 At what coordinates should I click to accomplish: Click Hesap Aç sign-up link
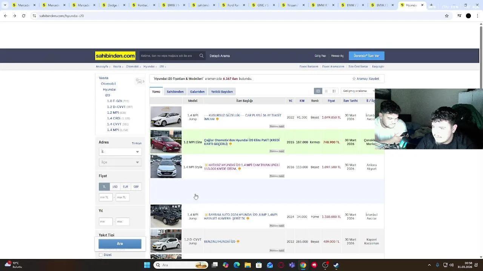[x=337, y=56]
